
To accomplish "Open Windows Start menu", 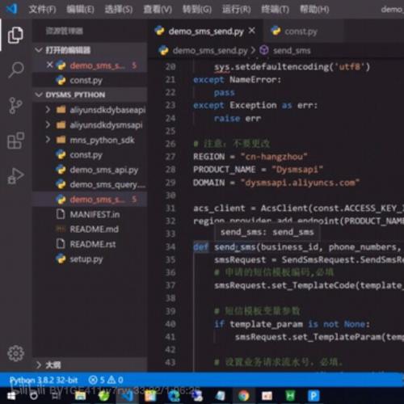I will click(11, 396).
